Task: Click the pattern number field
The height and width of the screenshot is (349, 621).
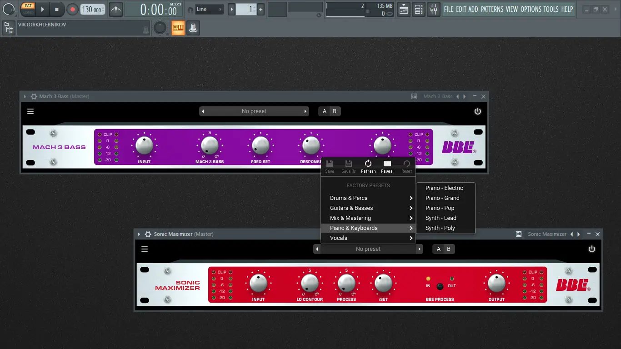Action: pos(246,9)
